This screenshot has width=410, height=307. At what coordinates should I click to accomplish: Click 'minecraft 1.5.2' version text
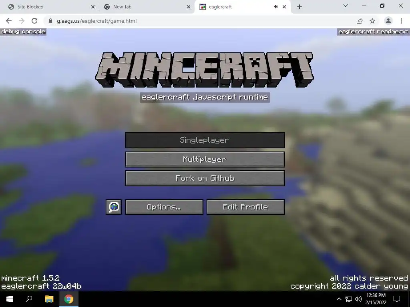tap(30, 278)
